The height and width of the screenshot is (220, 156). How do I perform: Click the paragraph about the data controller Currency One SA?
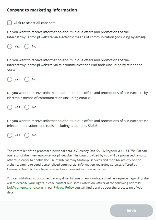pyautogui.click(x=77, y=160)
